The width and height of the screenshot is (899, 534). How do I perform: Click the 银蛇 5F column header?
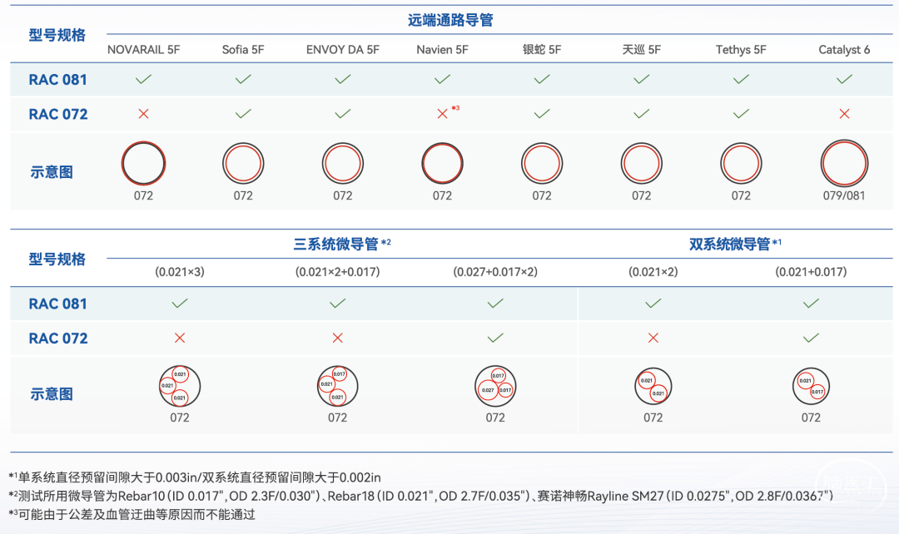[x=542, y=50]
